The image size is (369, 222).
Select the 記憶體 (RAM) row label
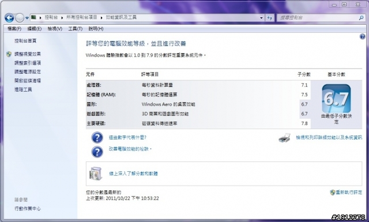tap(101, 95)
